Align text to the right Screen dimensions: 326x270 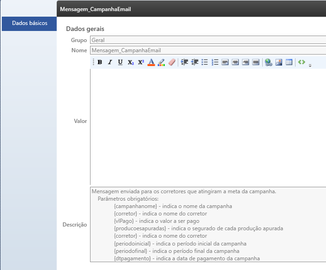coord(245,62)
